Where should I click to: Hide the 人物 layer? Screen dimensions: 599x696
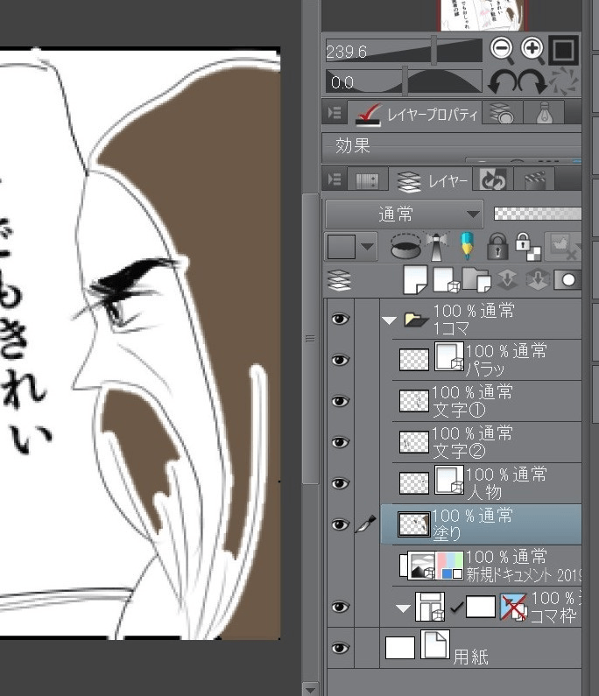340,483
